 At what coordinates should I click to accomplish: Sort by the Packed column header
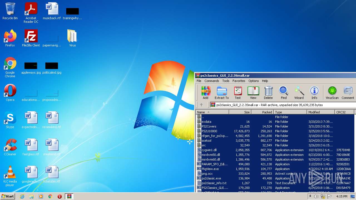pyautogui.click(x=262, y=112)
